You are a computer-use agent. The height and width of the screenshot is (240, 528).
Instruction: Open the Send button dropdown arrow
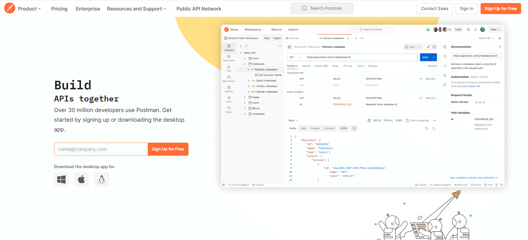434,57
